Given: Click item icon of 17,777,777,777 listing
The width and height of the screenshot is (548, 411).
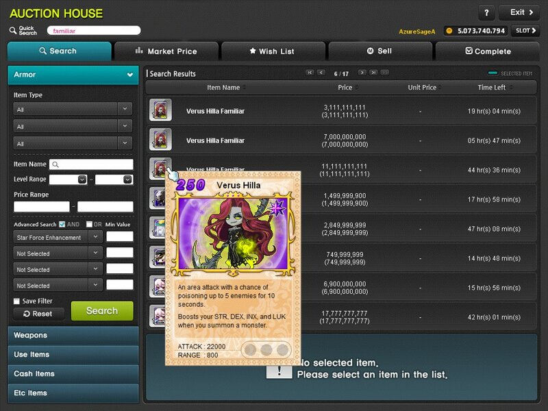Looking at the screenshot, I should pyautogui.click(x=158, y=316).
